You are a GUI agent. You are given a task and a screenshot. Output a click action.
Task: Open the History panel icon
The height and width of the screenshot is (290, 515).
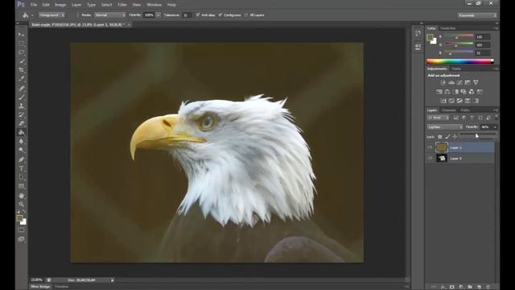(418, 34)
